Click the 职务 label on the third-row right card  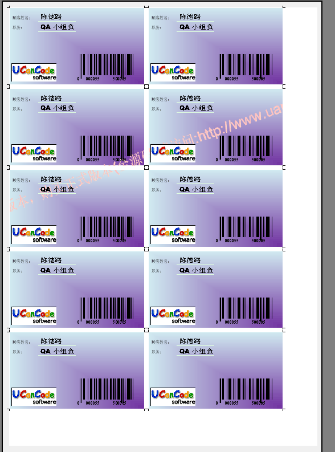(x=156, y=190)
